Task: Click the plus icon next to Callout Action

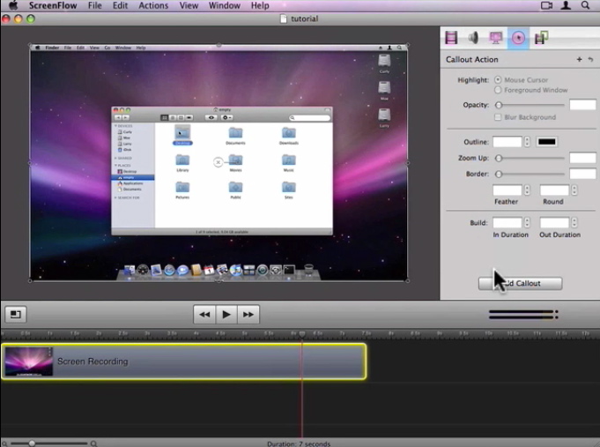Action: coord(580,59)
